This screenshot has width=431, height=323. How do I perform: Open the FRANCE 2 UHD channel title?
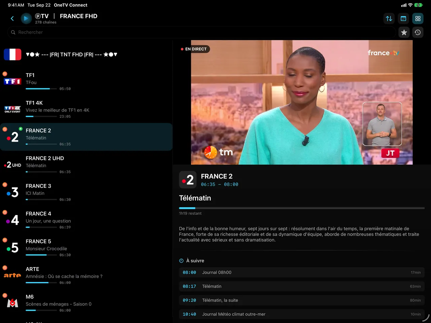[45, 158]
